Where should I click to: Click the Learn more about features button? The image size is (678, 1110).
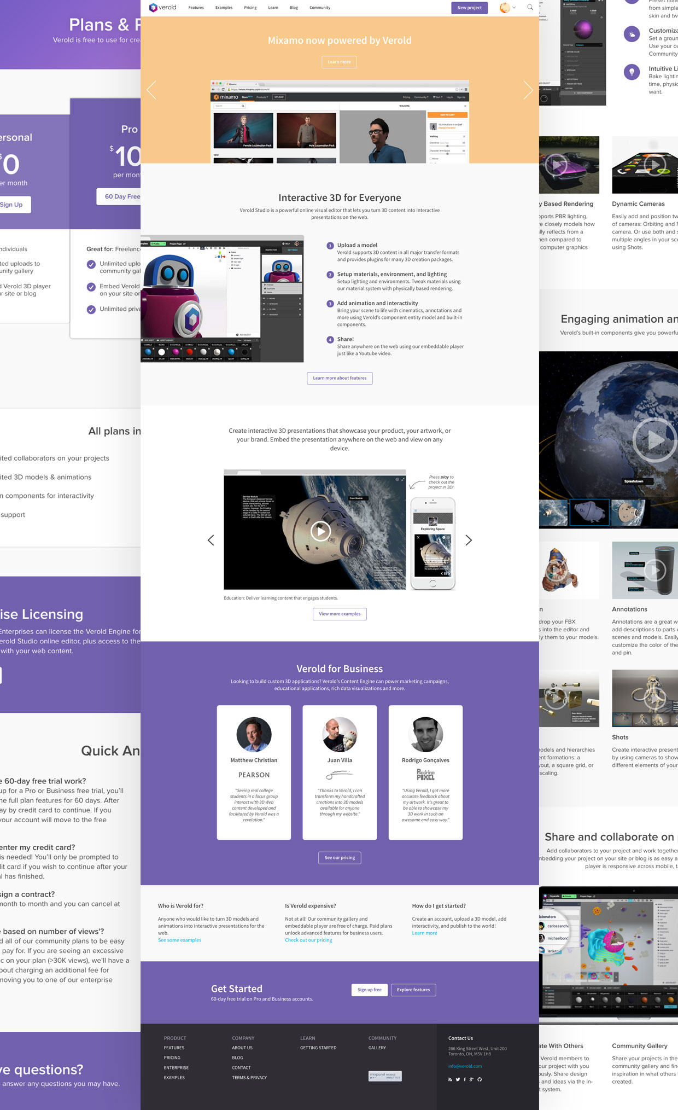click(340, 378)
